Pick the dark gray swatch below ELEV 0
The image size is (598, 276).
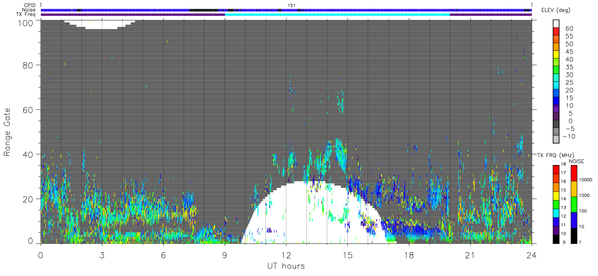(x=556, y=125)
